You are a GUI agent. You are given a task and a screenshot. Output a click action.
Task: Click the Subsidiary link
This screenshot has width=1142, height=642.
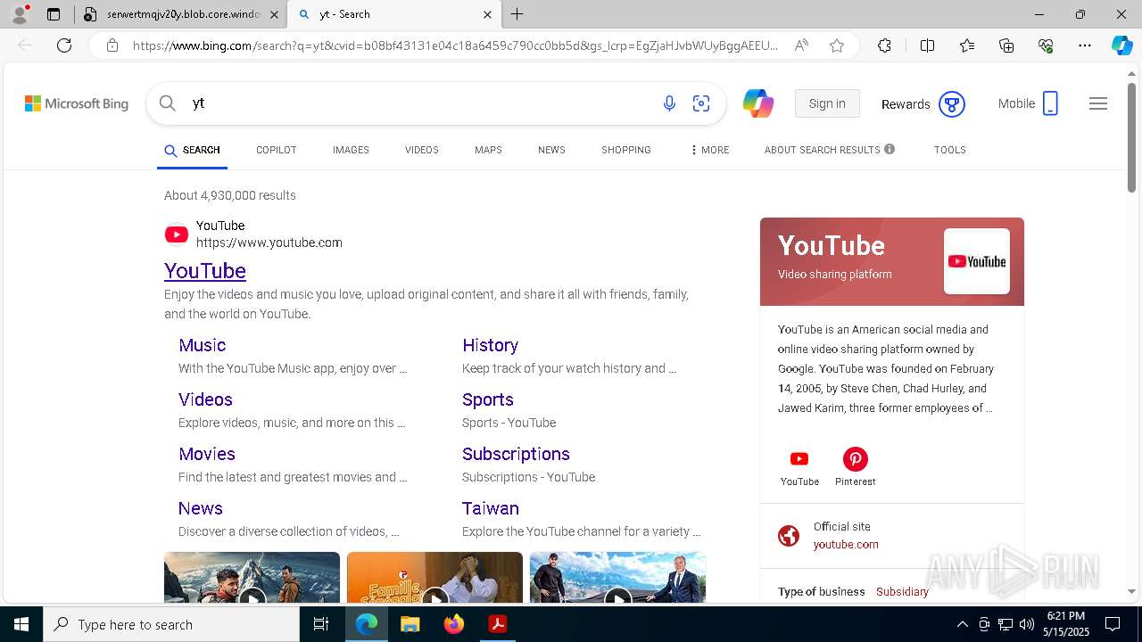[x=902, y=592]
